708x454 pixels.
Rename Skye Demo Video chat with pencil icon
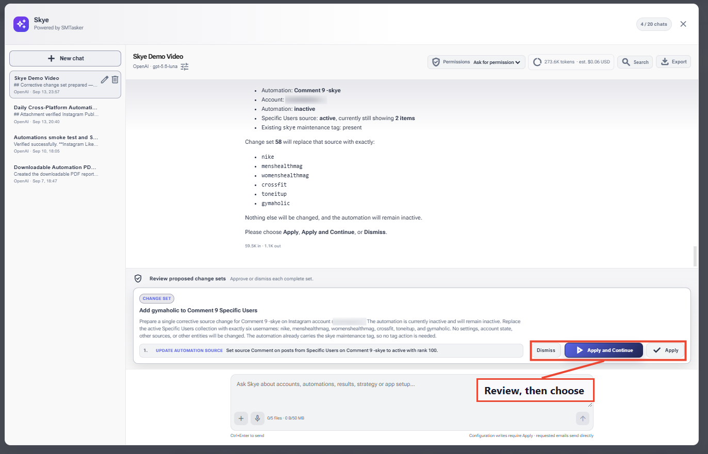[x=105, y=79]
